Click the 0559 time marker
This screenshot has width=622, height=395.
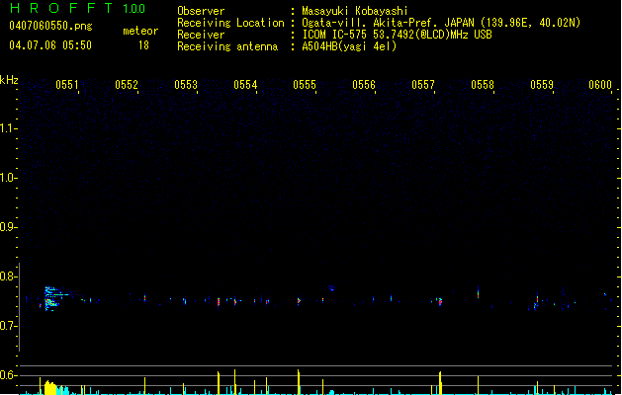pyautogui.click(x=542, y=85)
